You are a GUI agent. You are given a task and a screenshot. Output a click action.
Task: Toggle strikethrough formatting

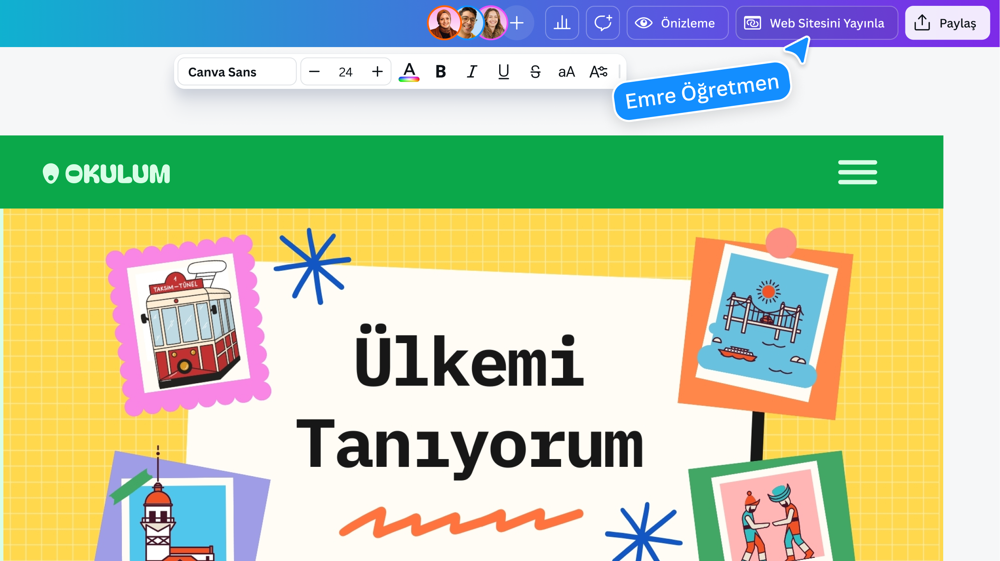[x=535, y=72]
